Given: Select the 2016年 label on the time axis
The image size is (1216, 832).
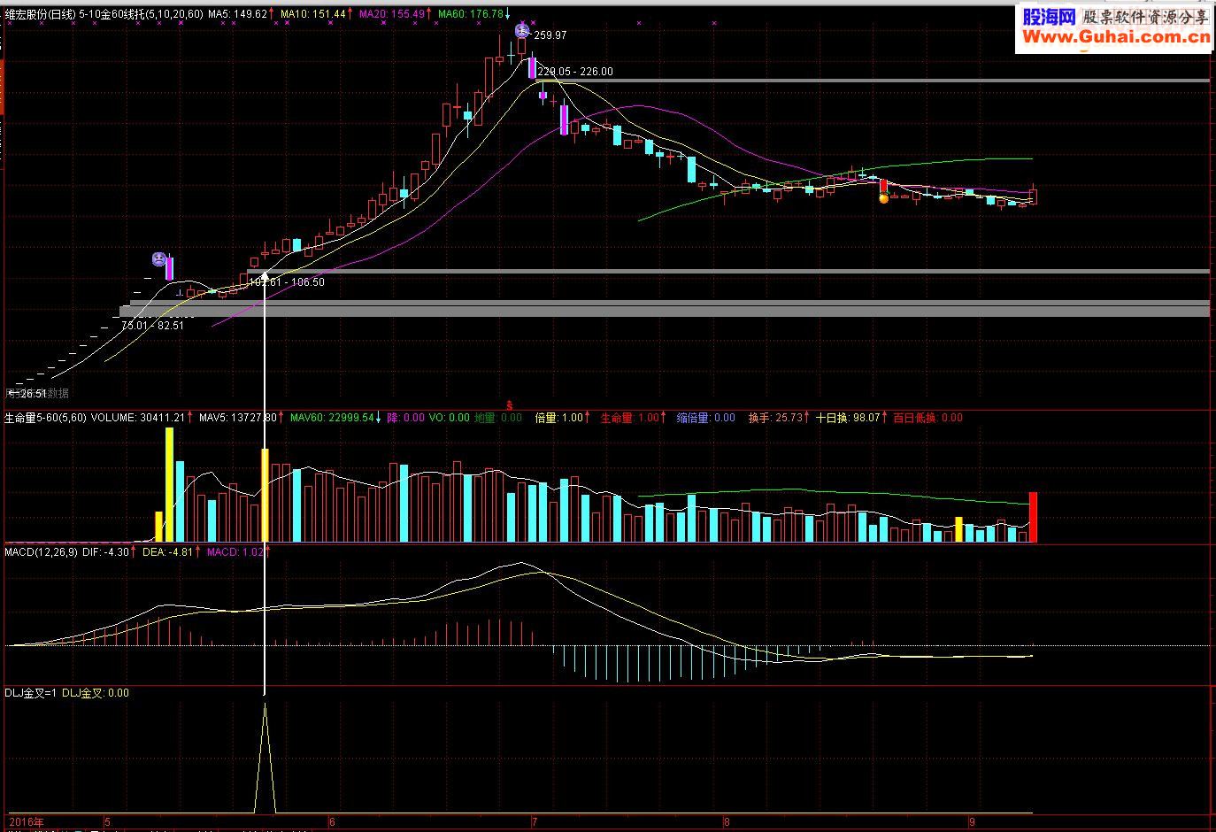Looking at the screenshot, I should (26, 822).
